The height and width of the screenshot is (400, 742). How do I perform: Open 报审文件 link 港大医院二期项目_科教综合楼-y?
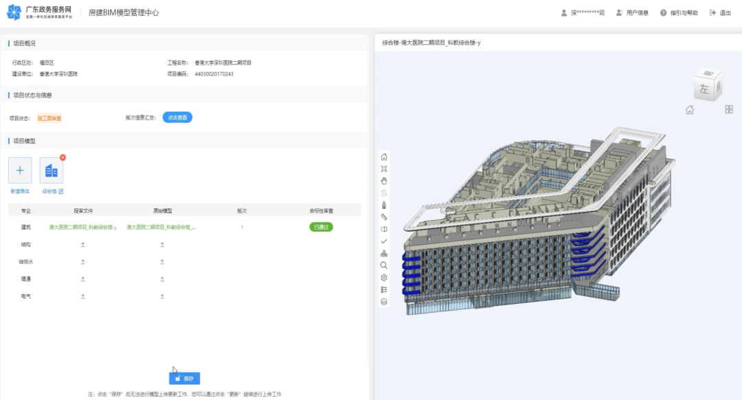point(83,227)
